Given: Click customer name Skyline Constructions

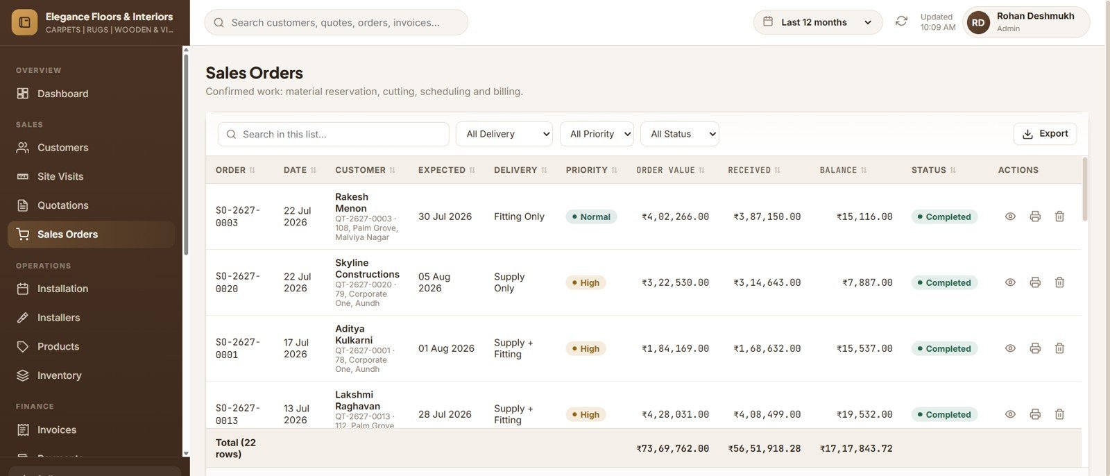Looking at the screenshot, I should [367, 269].
